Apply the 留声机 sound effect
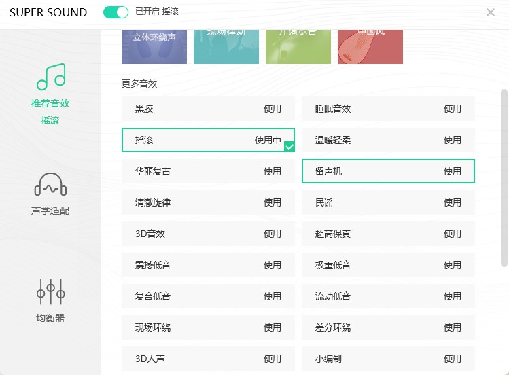Viewport: 509px width, 375px height. click(453, 171)
